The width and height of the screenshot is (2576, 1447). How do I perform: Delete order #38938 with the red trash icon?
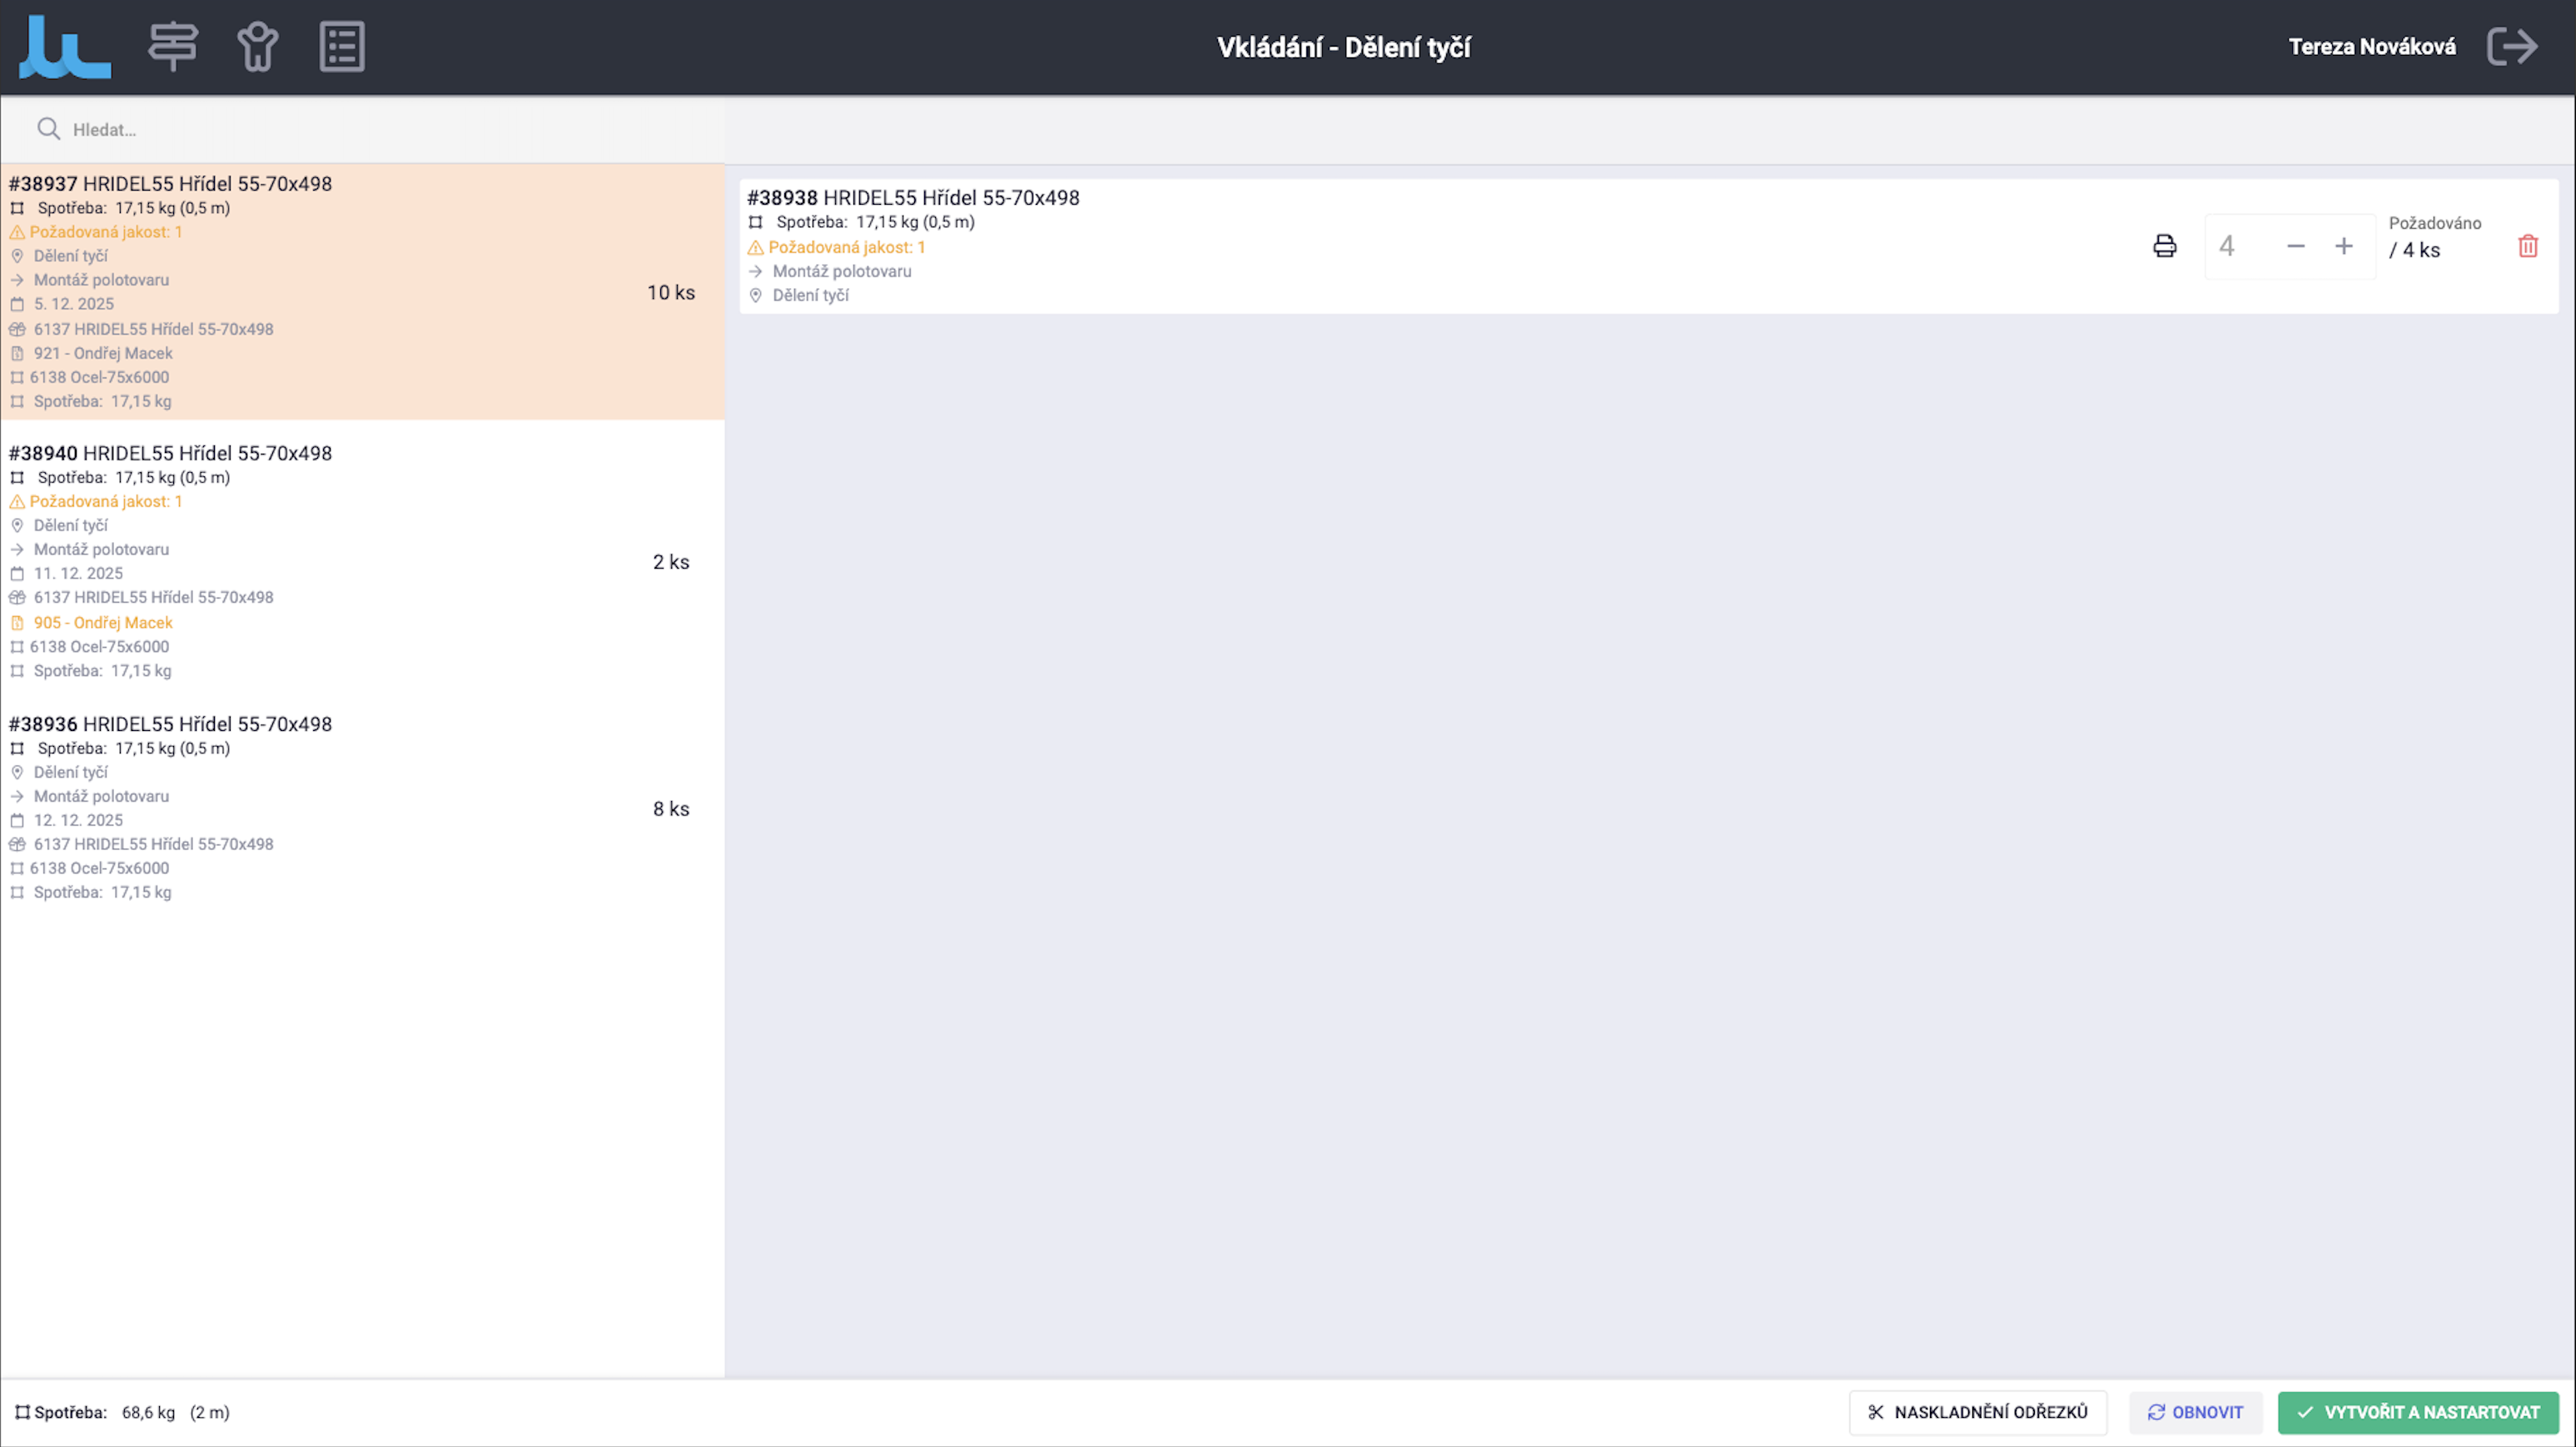click(2527, 246)
